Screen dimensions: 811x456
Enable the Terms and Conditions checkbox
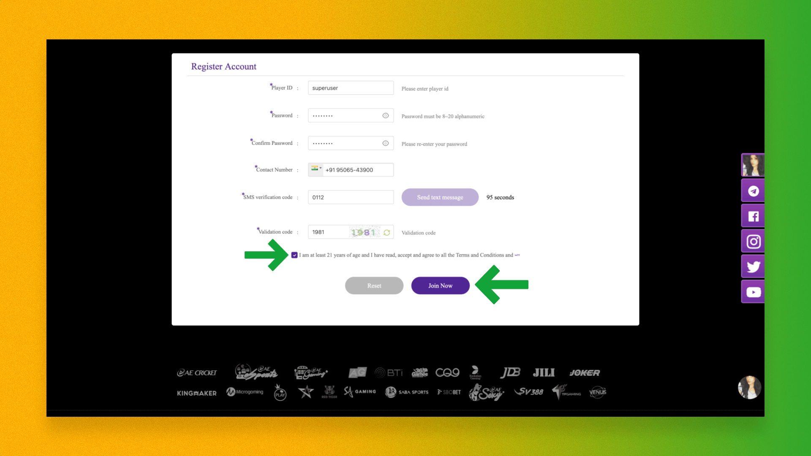(x=294, y=255)
